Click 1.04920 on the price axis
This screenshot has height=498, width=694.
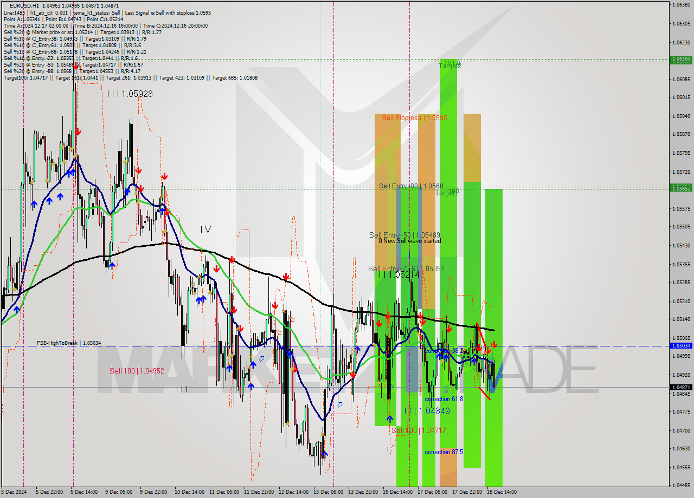(681, 375)
